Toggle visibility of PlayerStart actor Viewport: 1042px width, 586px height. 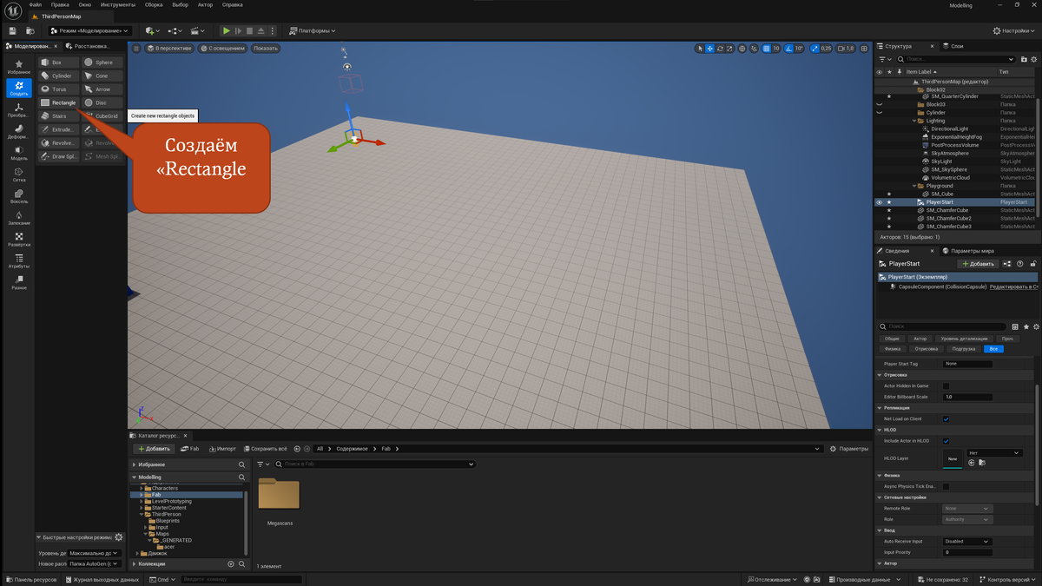879,202
